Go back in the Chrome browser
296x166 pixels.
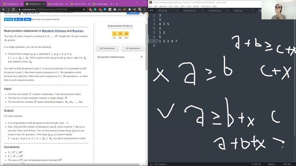[3, 9]
